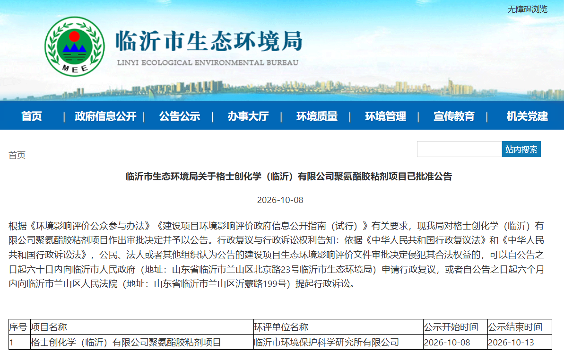Click the 环评单位名称 column header

338,327
